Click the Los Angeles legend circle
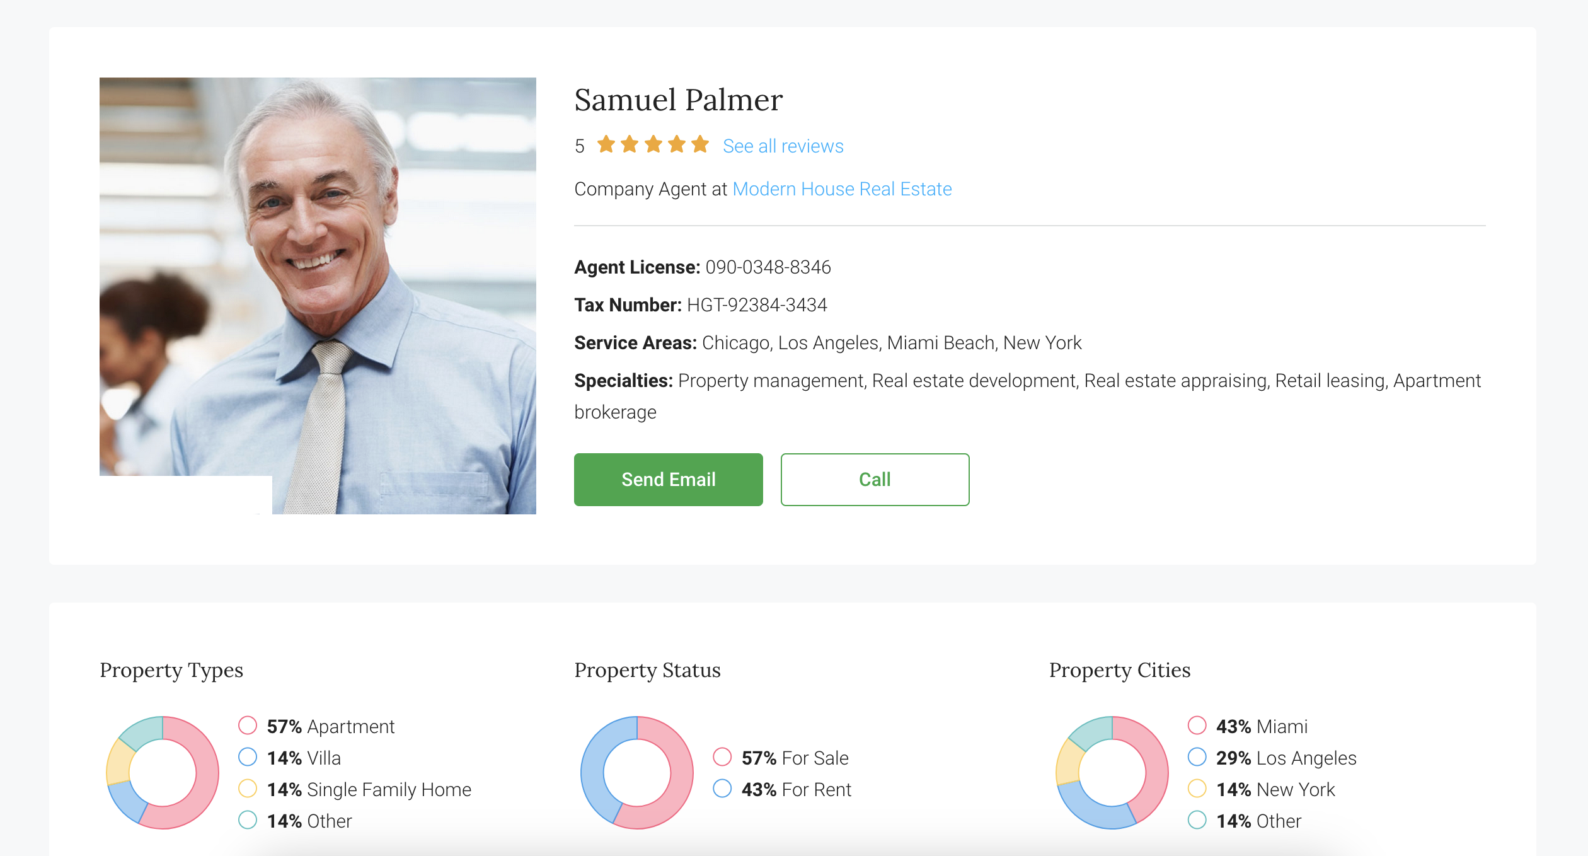 pos(1197,757)
